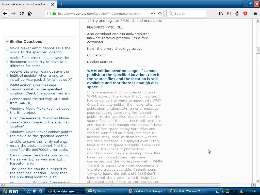Click the text 'REGSVR32 FM20. DLL'

pyautogui.click(x=105, y=27)
